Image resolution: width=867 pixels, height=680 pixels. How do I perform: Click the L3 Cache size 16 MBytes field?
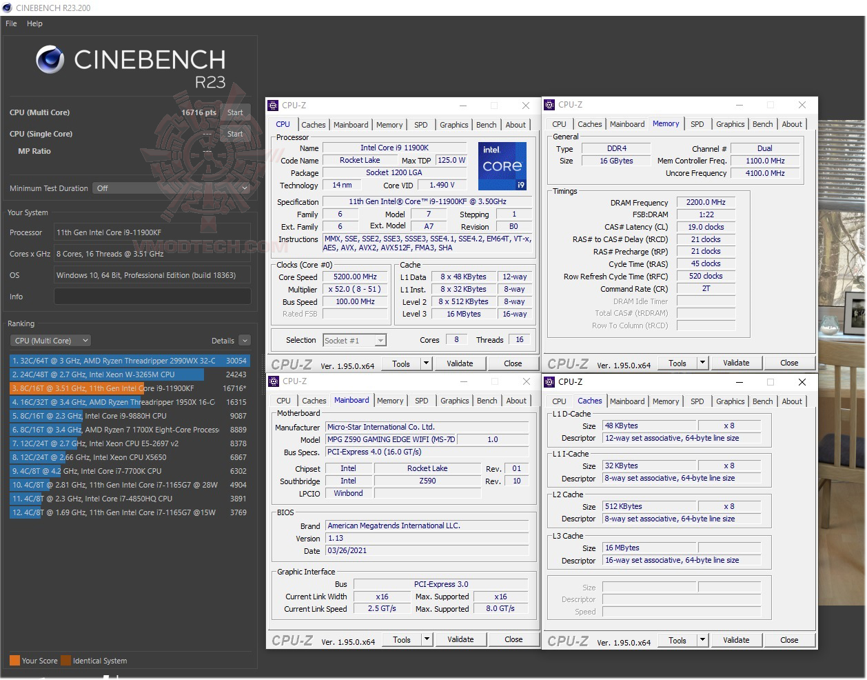(x=649, y=548)
